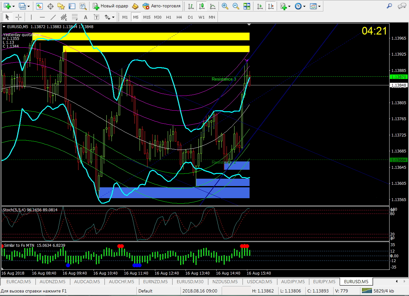Insert Fibonacci retracement tool
The image size is (409, 296).
click(75, 17)
